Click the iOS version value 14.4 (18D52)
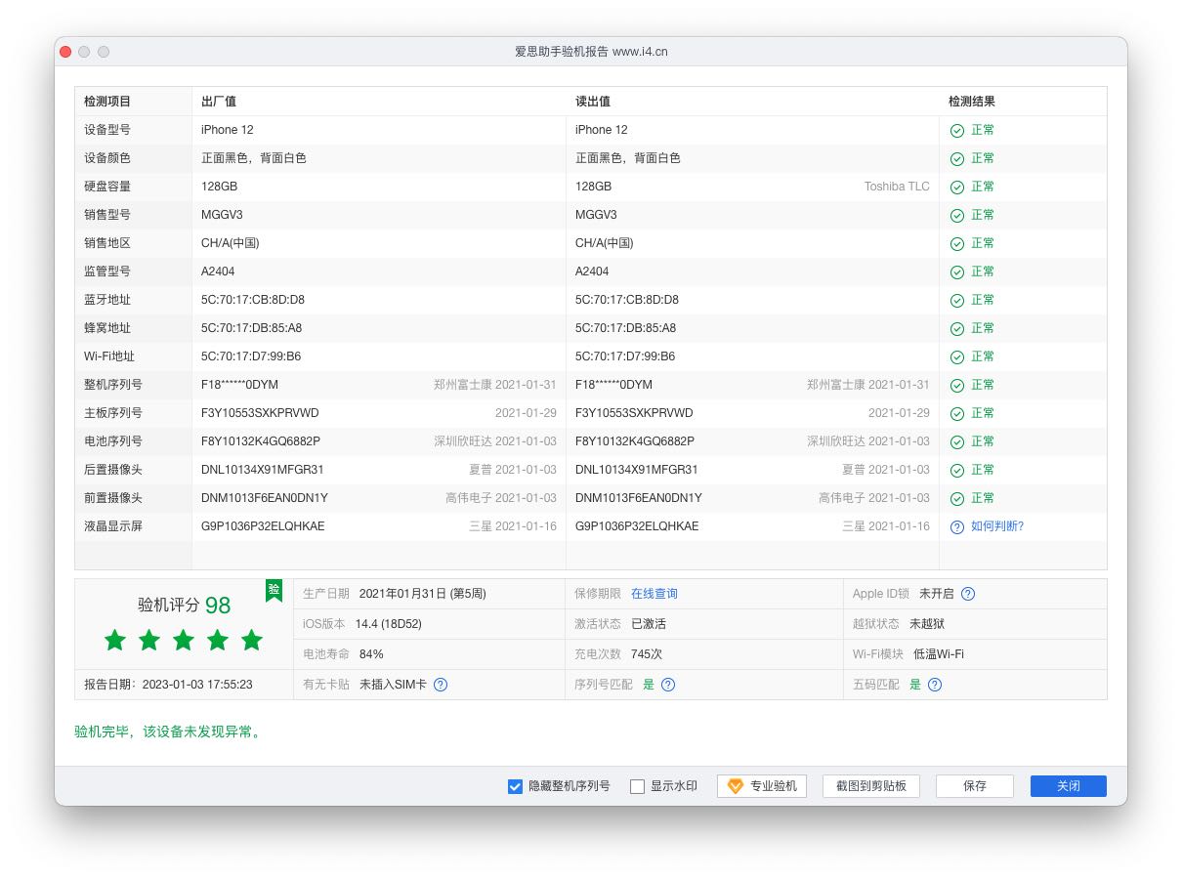The image size is (1182, 878). point(389,624)
